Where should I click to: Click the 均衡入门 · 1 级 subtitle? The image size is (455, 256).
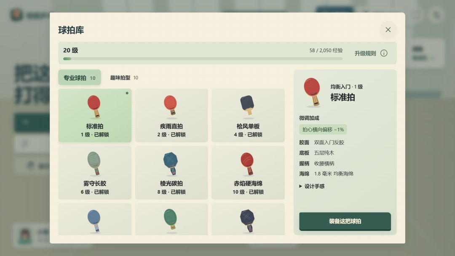(346, 87)
